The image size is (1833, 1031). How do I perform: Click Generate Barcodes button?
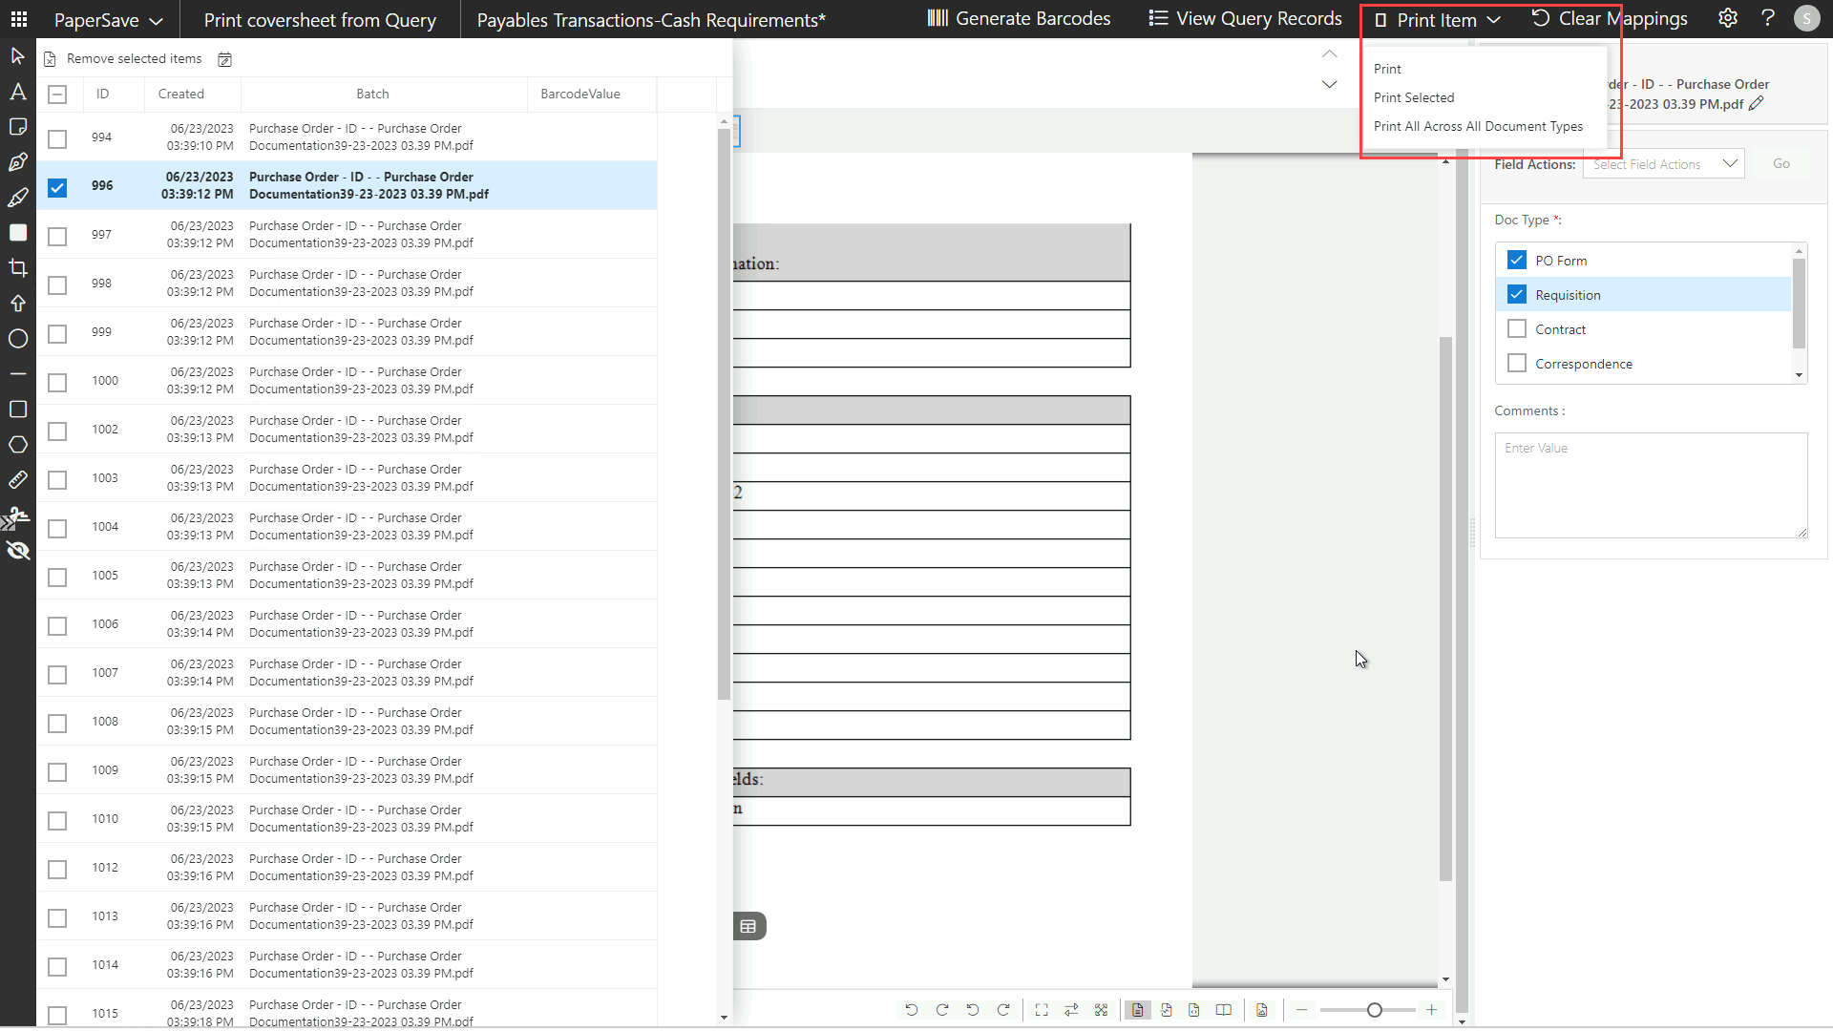click(1019, 18)
